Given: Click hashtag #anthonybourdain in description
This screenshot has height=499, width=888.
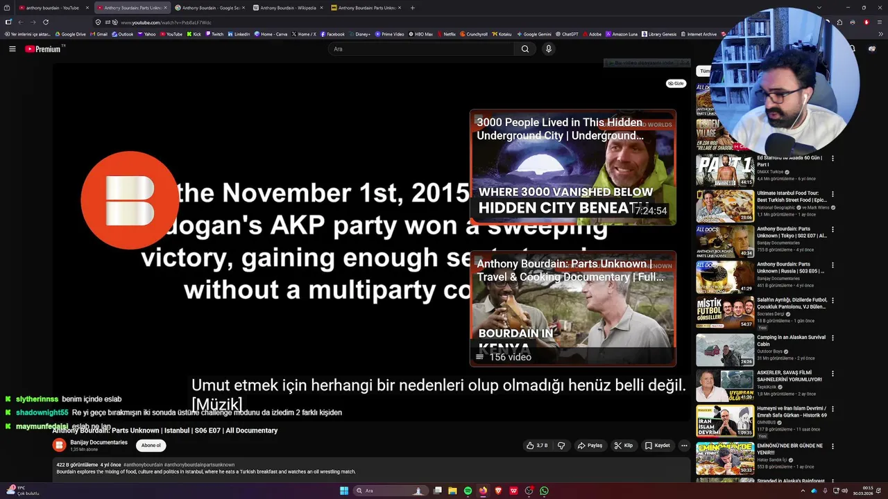Looking at the screenshot, I should click(143, 465).
